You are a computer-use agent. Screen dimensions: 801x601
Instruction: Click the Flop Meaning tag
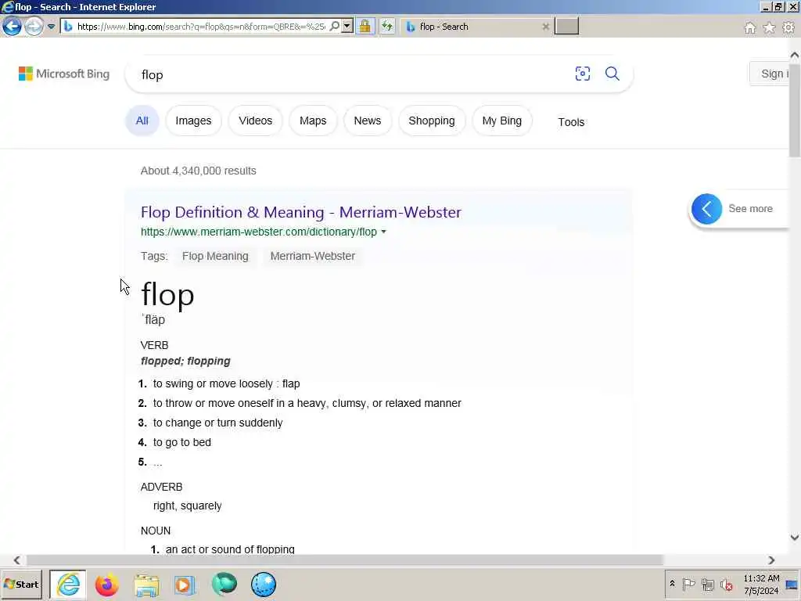[215, 256]
